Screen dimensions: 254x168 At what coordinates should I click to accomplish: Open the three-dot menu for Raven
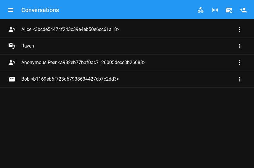[240, 46]
